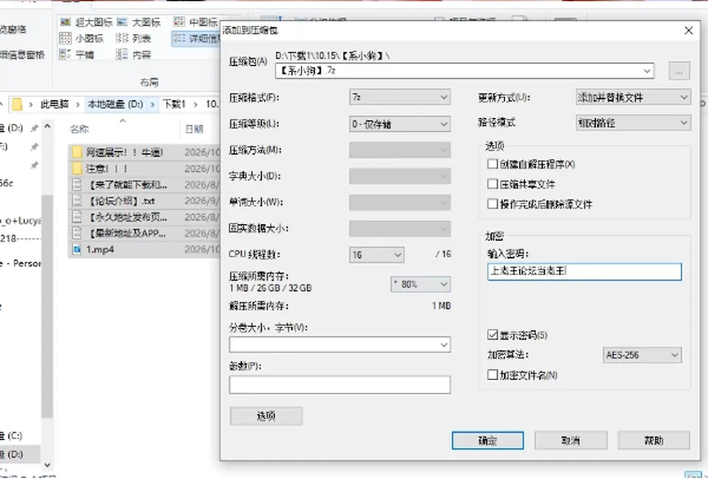Click into the 参数 input field
Viewport: 708px width, 479px height.
(x=339, y=385)
